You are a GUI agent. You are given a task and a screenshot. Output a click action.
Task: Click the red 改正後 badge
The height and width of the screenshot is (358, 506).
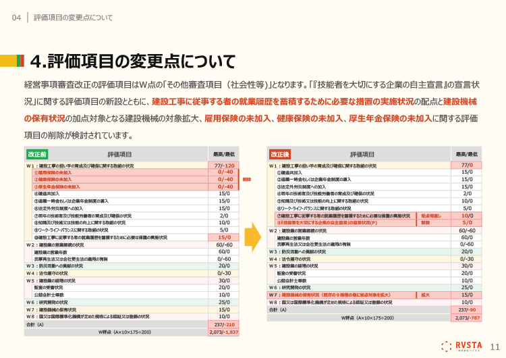(x=280, y=154)
